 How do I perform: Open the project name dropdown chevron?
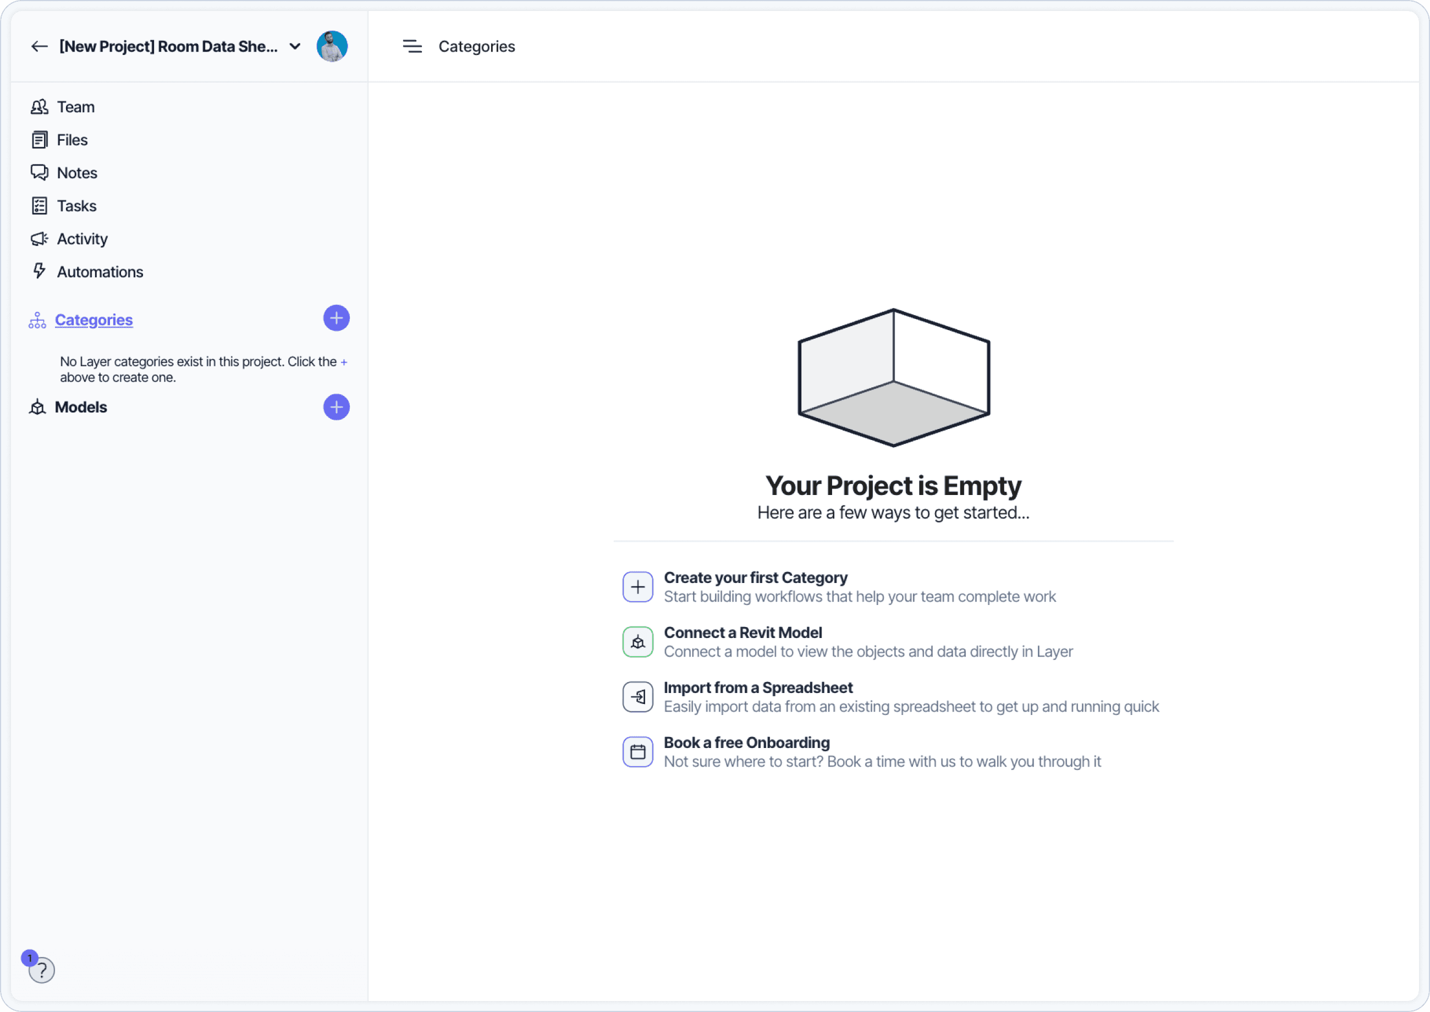[295, 46]
